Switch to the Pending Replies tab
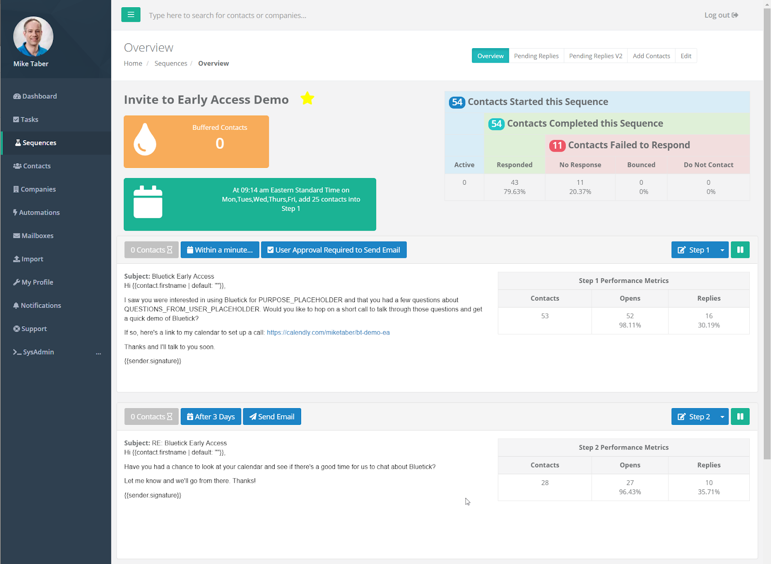The image size is (771, 564). (536, 56)
